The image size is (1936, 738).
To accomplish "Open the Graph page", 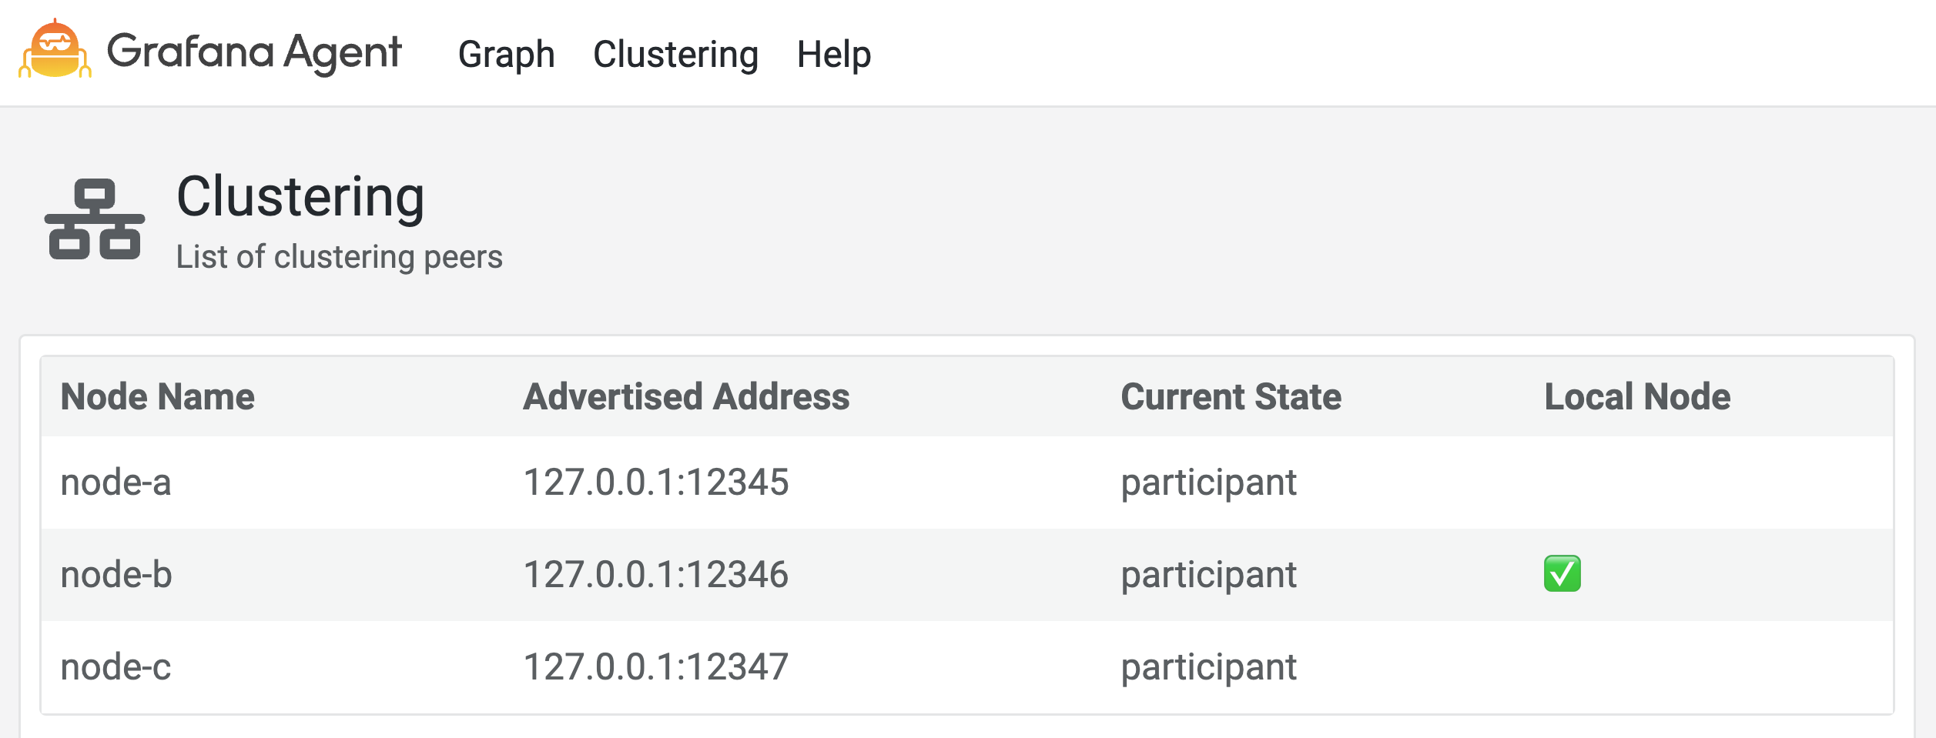I will tap(507, 54).
